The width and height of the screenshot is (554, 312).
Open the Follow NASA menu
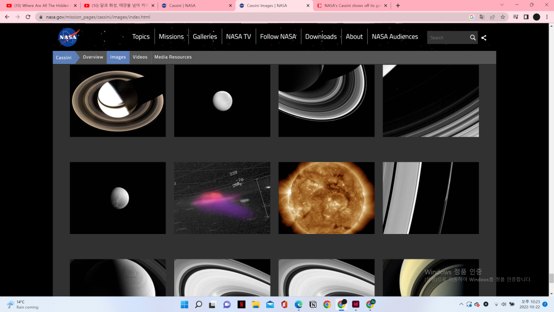tap(278, 36)
